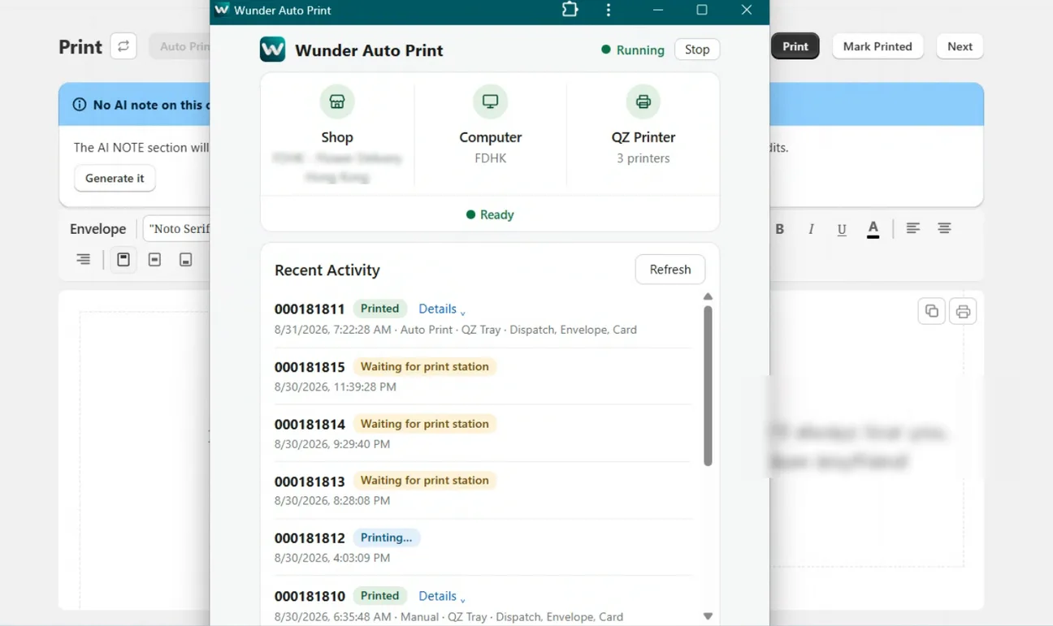
Task: Click the 3 printers text
Action: (x=643, y=158)
